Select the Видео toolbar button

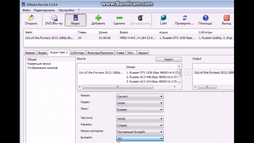pos(76,20)
